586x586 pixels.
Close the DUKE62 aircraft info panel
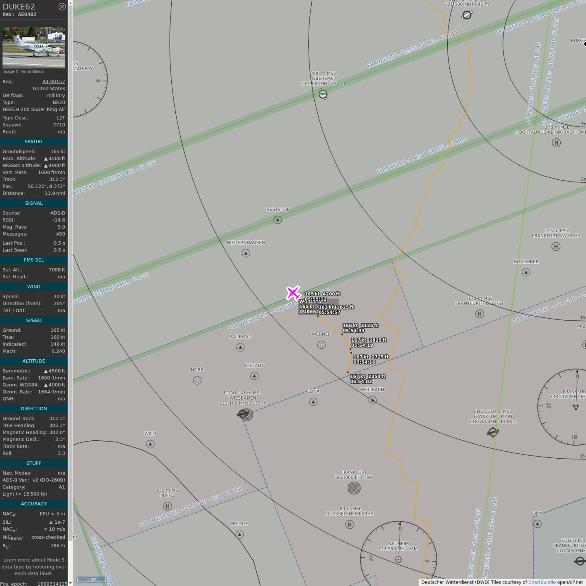[x=62, y=7]
